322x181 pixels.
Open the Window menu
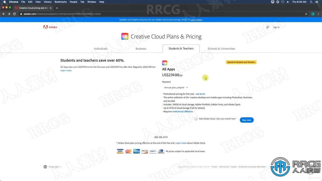click(92, 2)
